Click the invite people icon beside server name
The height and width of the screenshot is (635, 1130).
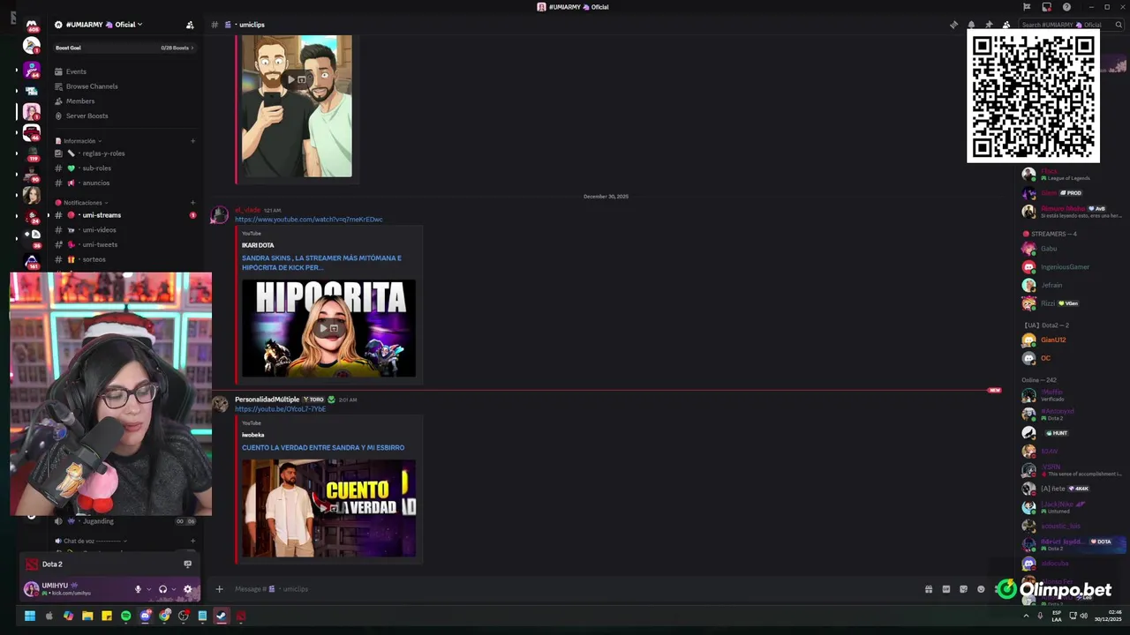[190, 25]
